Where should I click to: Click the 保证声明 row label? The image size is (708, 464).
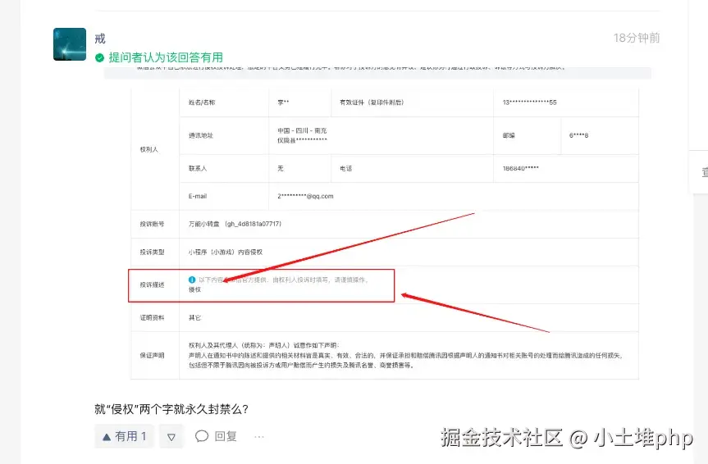point(152,355)
